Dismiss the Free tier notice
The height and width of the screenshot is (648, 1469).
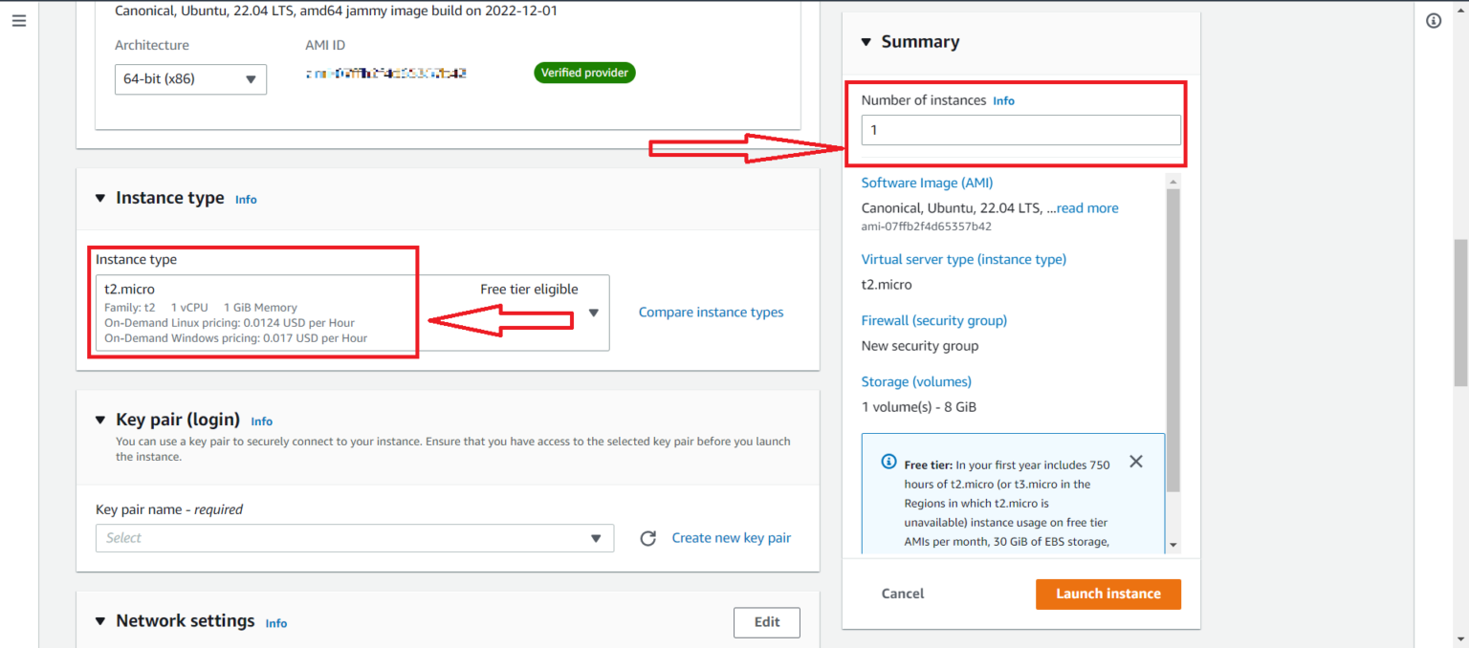coord(1135,461)
